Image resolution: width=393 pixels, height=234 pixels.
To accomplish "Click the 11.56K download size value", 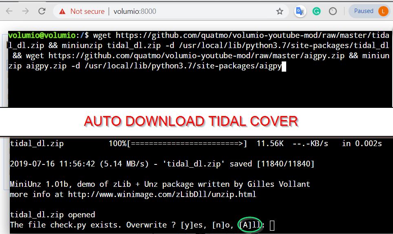I will coord(270,144).
